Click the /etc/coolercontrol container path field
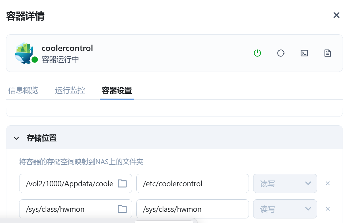 tap(193, 184)
